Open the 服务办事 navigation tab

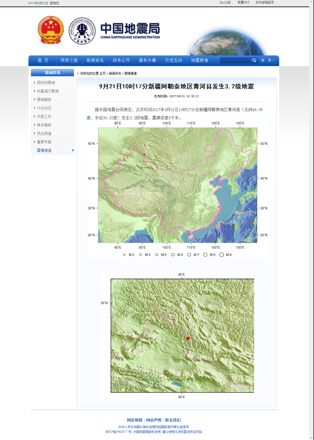pyautogui.click(x=147, y=61)
